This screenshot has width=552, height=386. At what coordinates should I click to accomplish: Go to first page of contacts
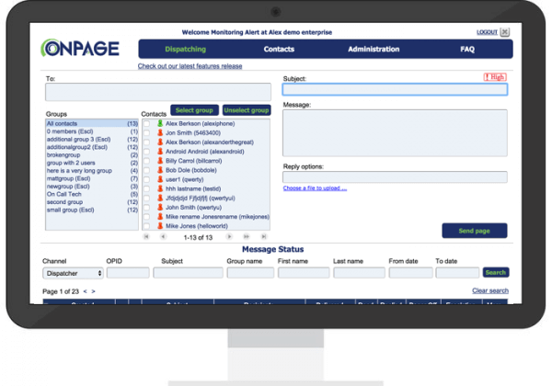[146, 236]
